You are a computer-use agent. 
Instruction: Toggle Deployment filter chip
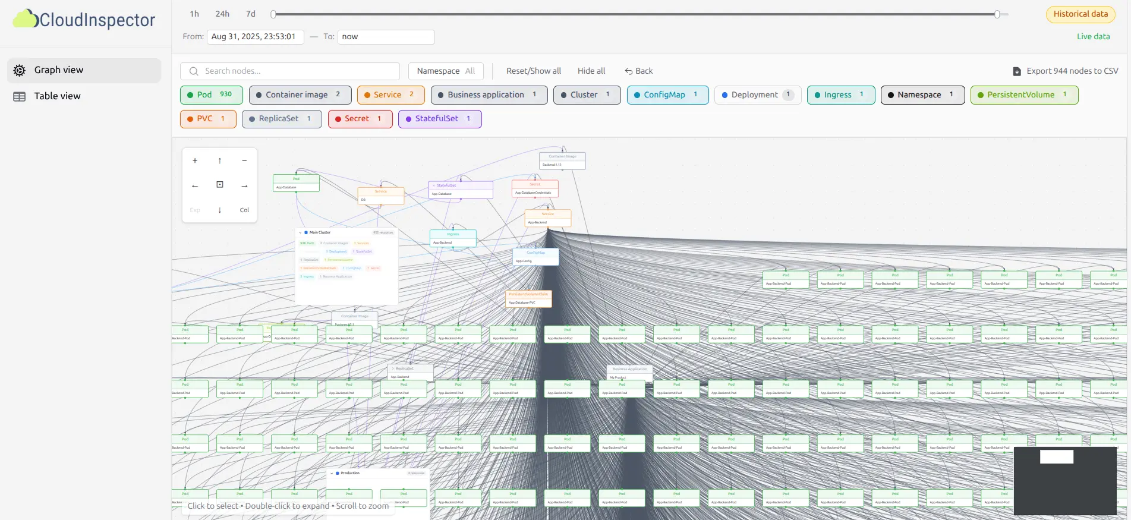(x=758, y=94)
